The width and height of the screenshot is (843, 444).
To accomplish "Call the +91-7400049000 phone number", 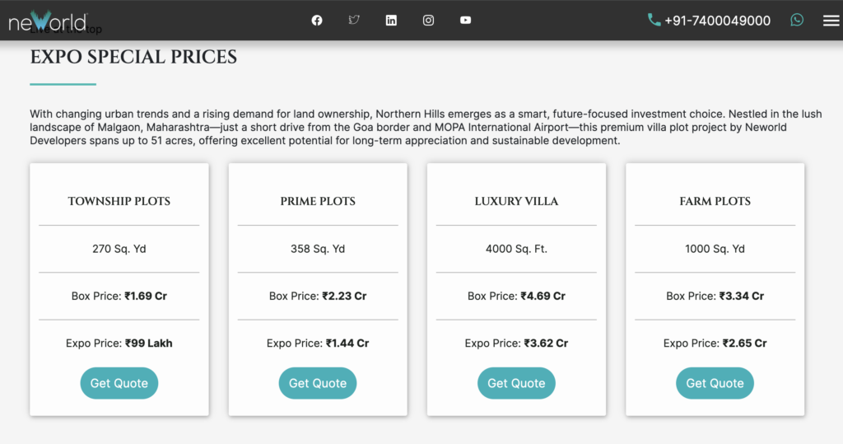I will click(717, 21).
